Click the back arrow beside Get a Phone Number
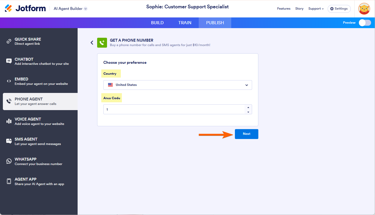Screen dimensions: 375x215 pos(92,43)
